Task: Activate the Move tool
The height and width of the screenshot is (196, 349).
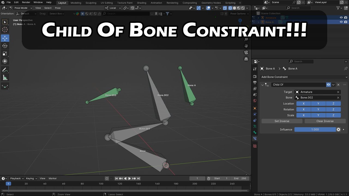Action: (x=5, y=38)
